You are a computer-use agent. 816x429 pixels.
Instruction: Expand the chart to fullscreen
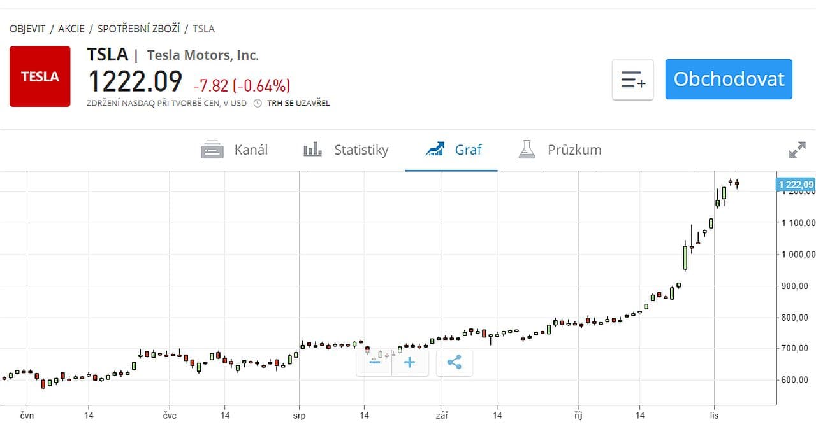[797, 150]
